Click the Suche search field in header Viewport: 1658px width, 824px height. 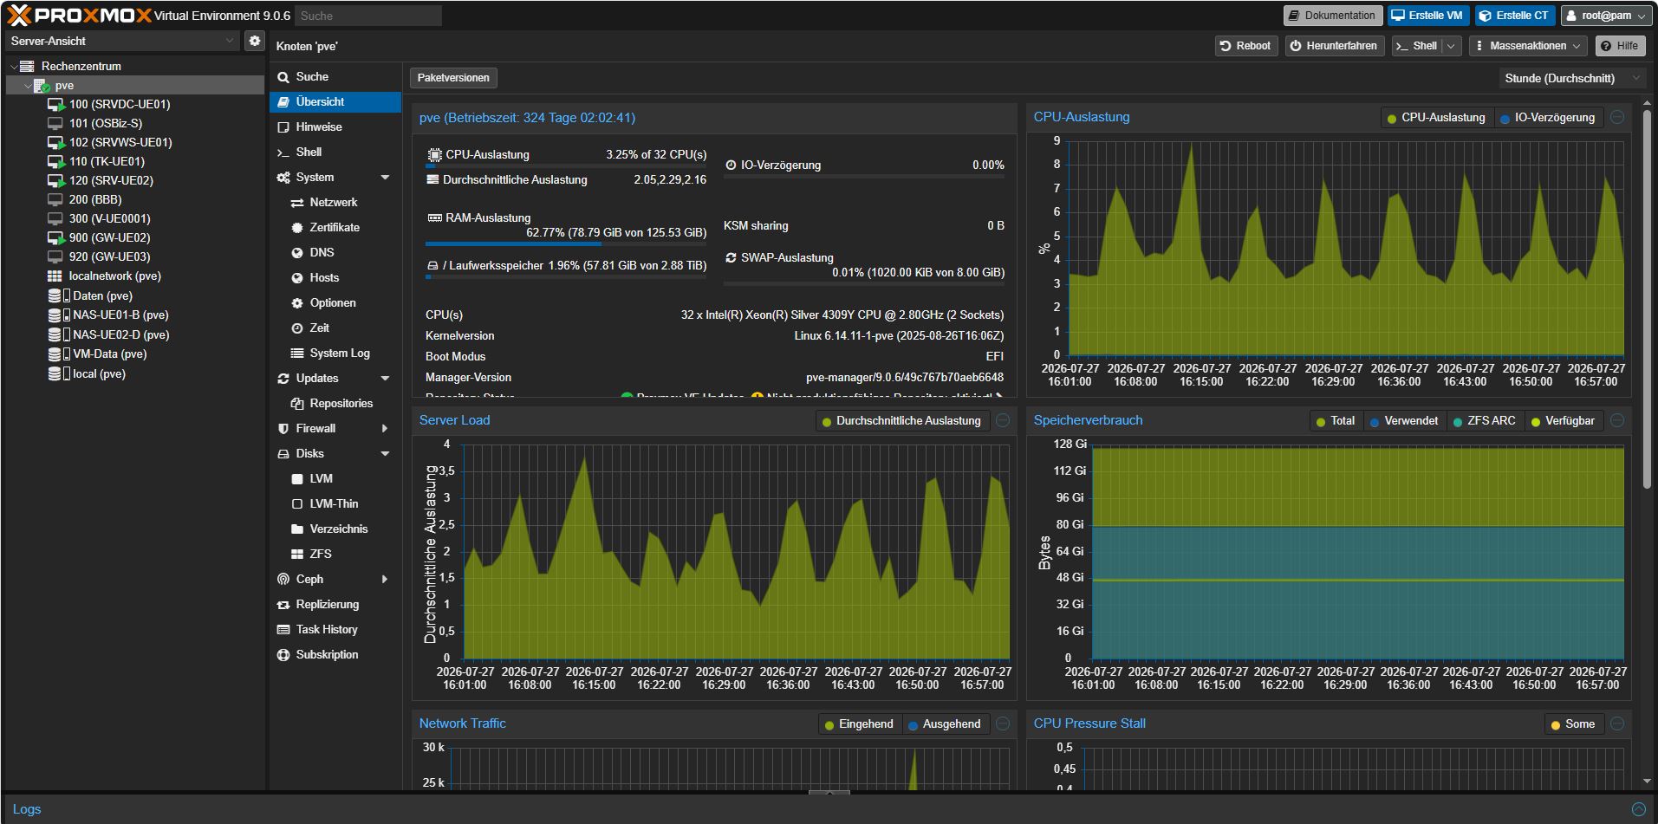tap(367, 16)
